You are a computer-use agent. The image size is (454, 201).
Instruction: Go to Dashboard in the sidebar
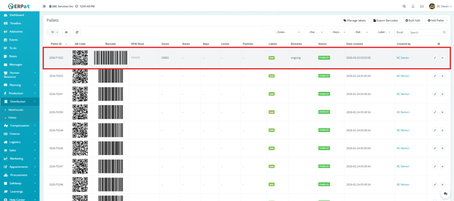(16, 15)
